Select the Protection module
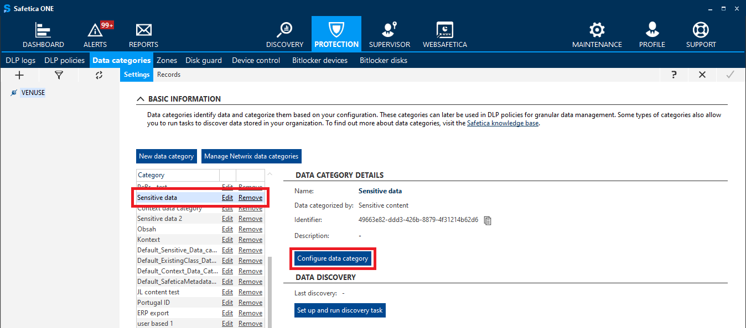This screenshot has height=328, width=746. tap(336, 35)
